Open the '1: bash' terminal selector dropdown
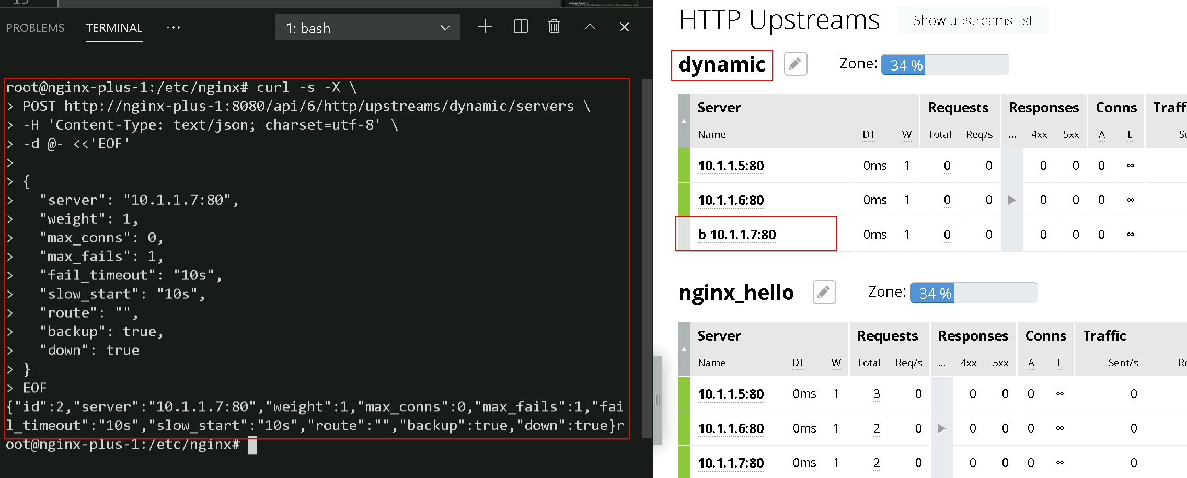The height and width of the screenshot is (478, 1187). point(367,28)
